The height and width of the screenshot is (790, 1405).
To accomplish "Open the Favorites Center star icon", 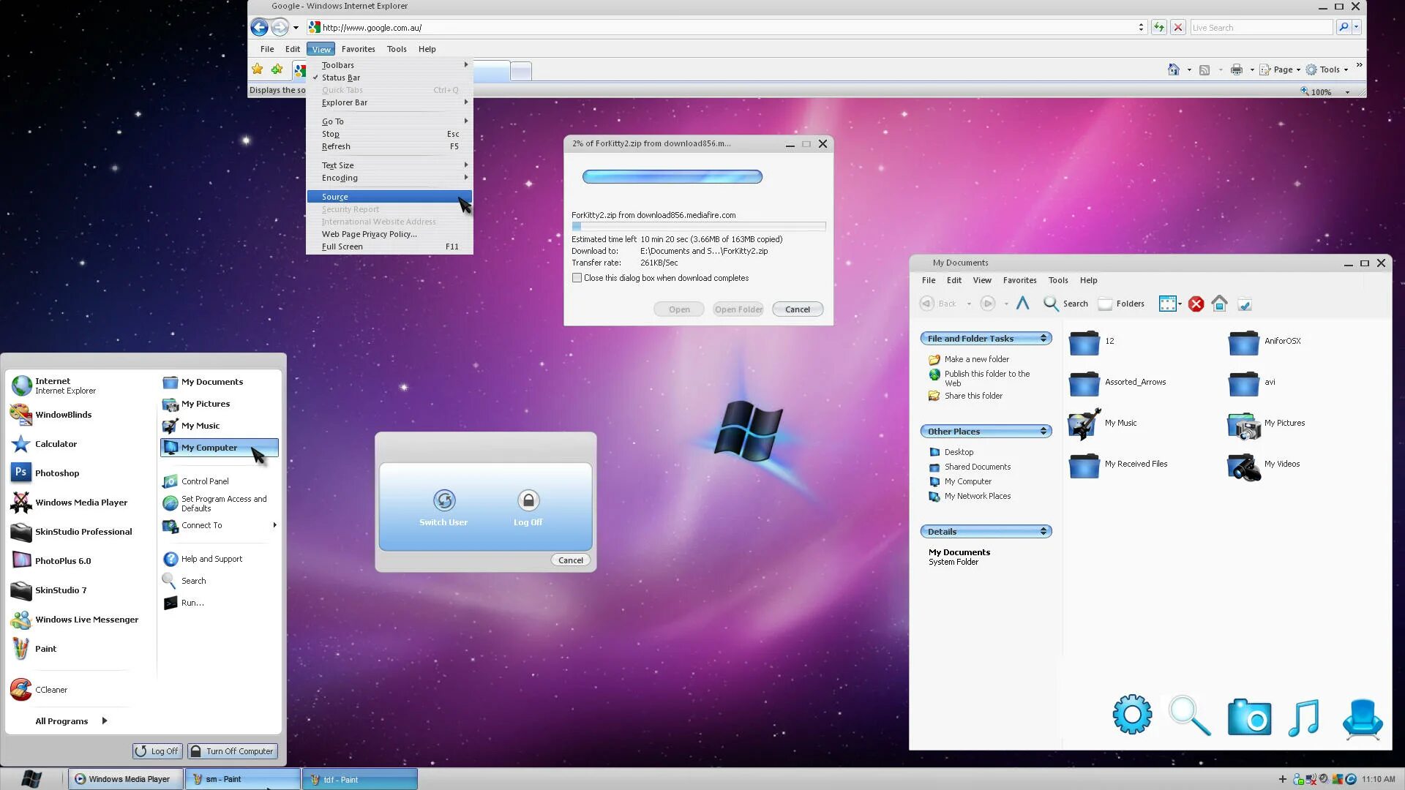I will [258, 69].
